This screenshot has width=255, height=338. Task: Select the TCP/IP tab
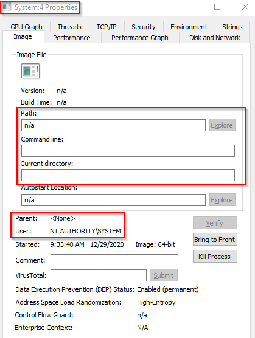point(107,27)
